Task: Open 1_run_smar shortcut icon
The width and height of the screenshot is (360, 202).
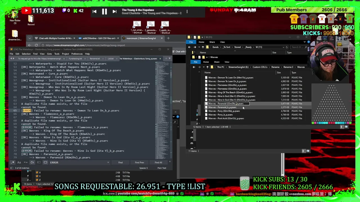Action: 137,27
